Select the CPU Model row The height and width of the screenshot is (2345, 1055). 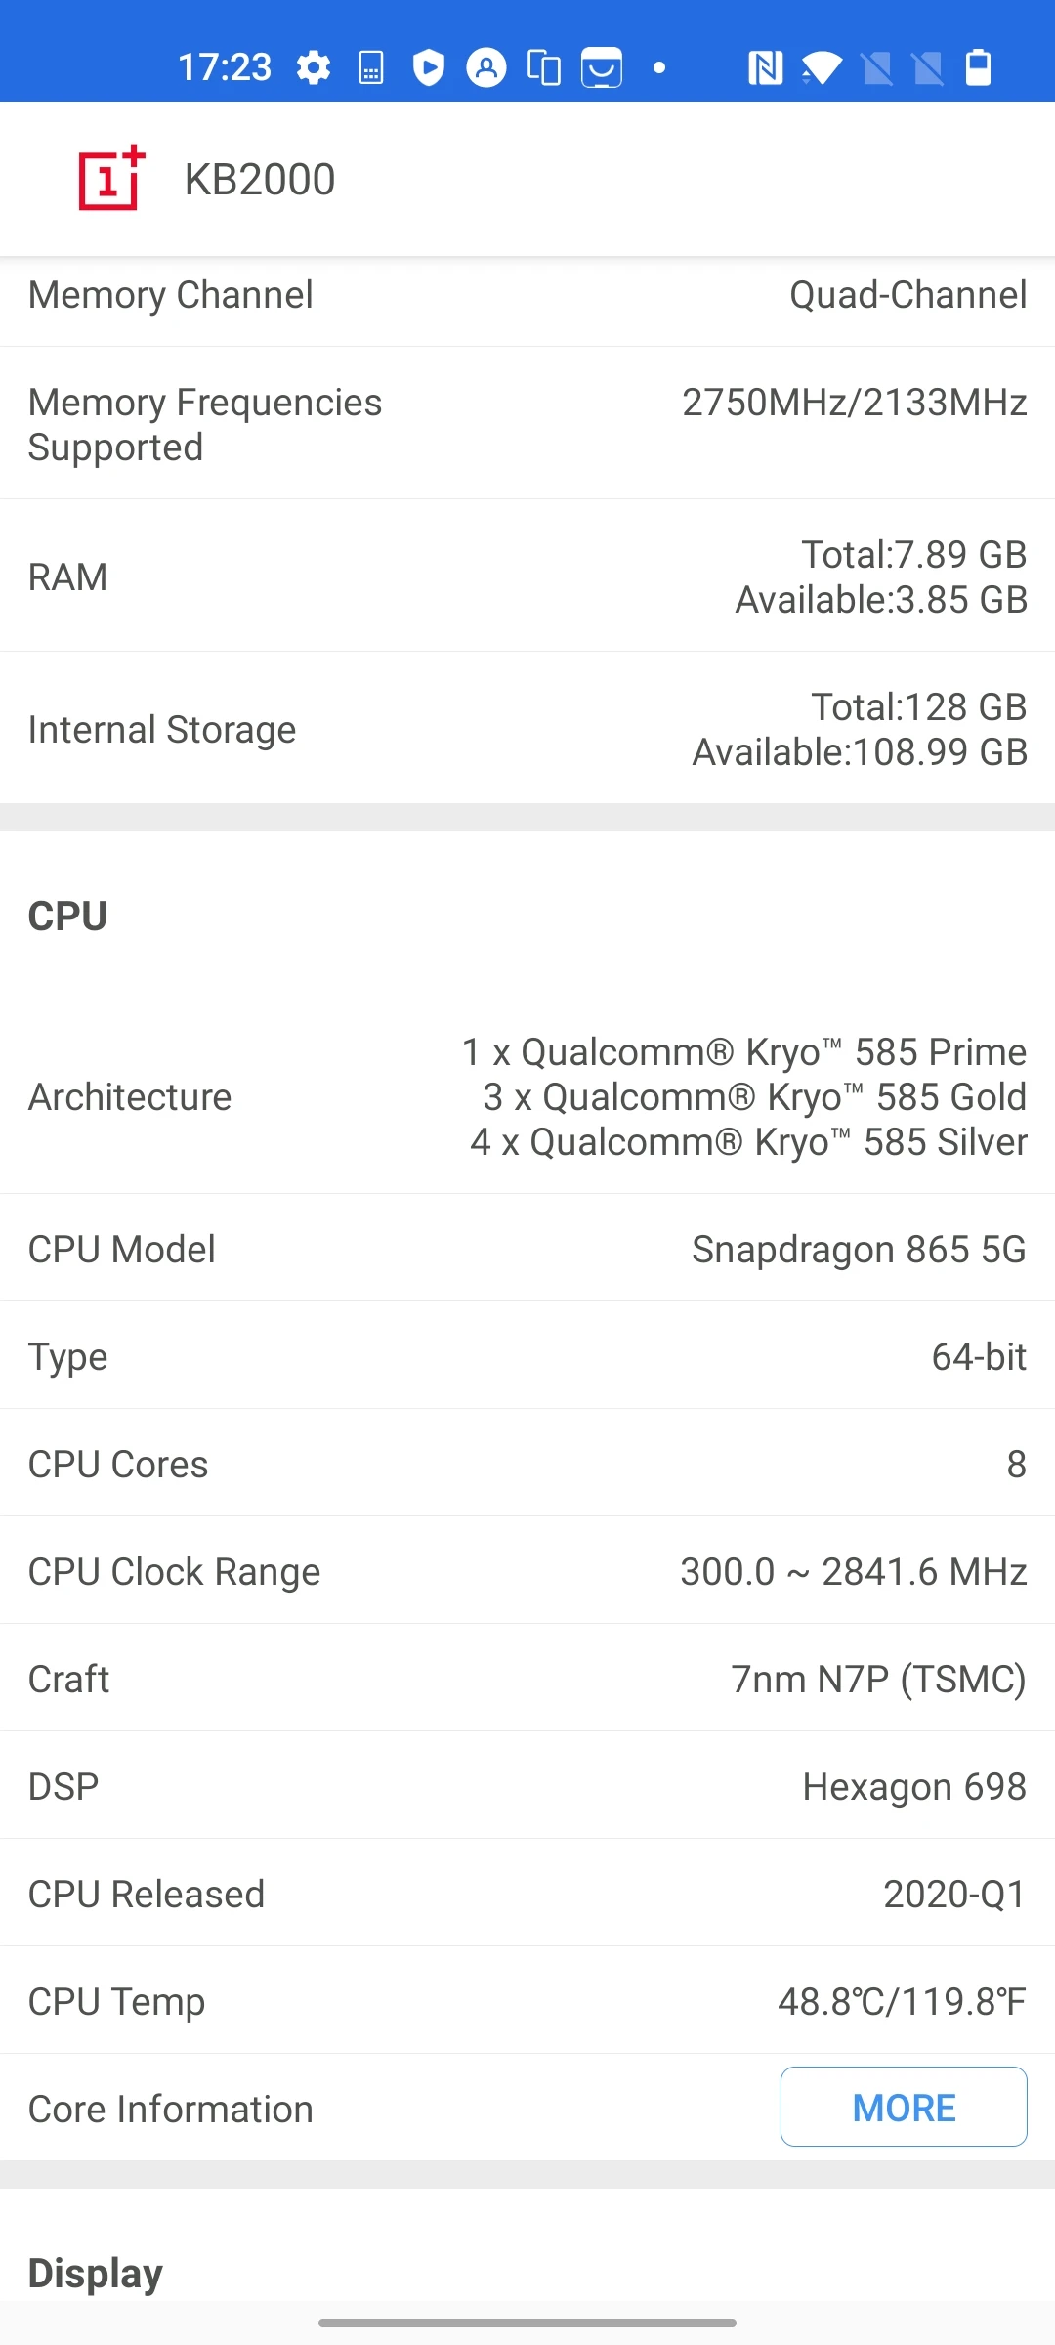[x=527, y=1249]
